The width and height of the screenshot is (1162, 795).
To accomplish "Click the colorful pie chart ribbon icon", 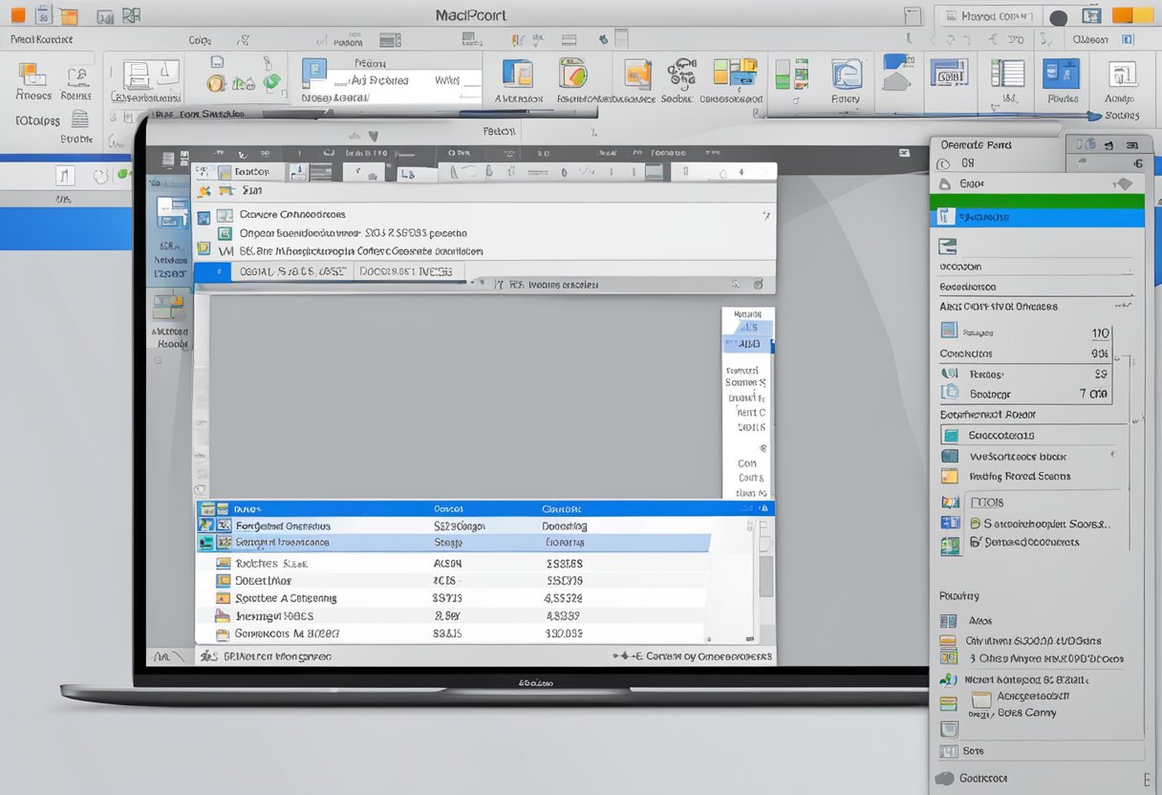I will click(572, 74).
